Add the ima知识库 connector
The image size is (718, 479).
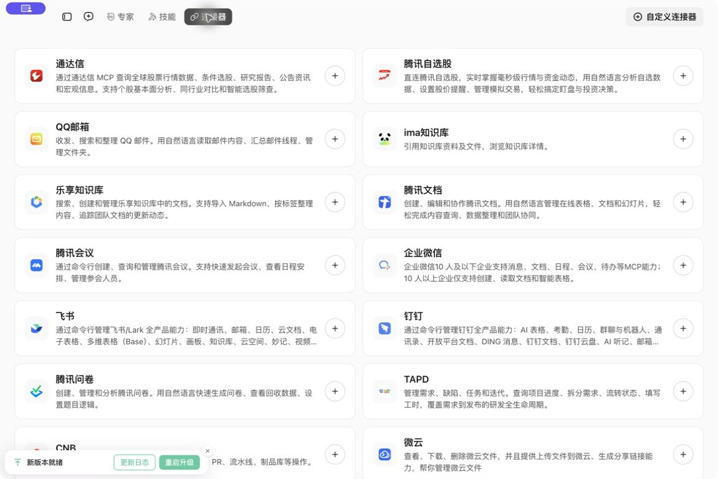point(683,139)
